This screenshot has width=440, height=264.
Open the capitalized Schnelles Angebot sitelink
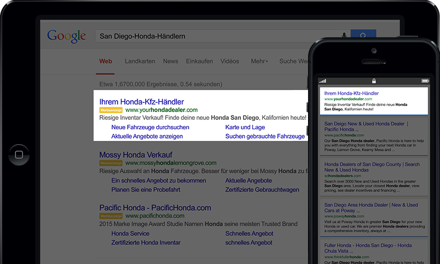(x=249, y=233)
